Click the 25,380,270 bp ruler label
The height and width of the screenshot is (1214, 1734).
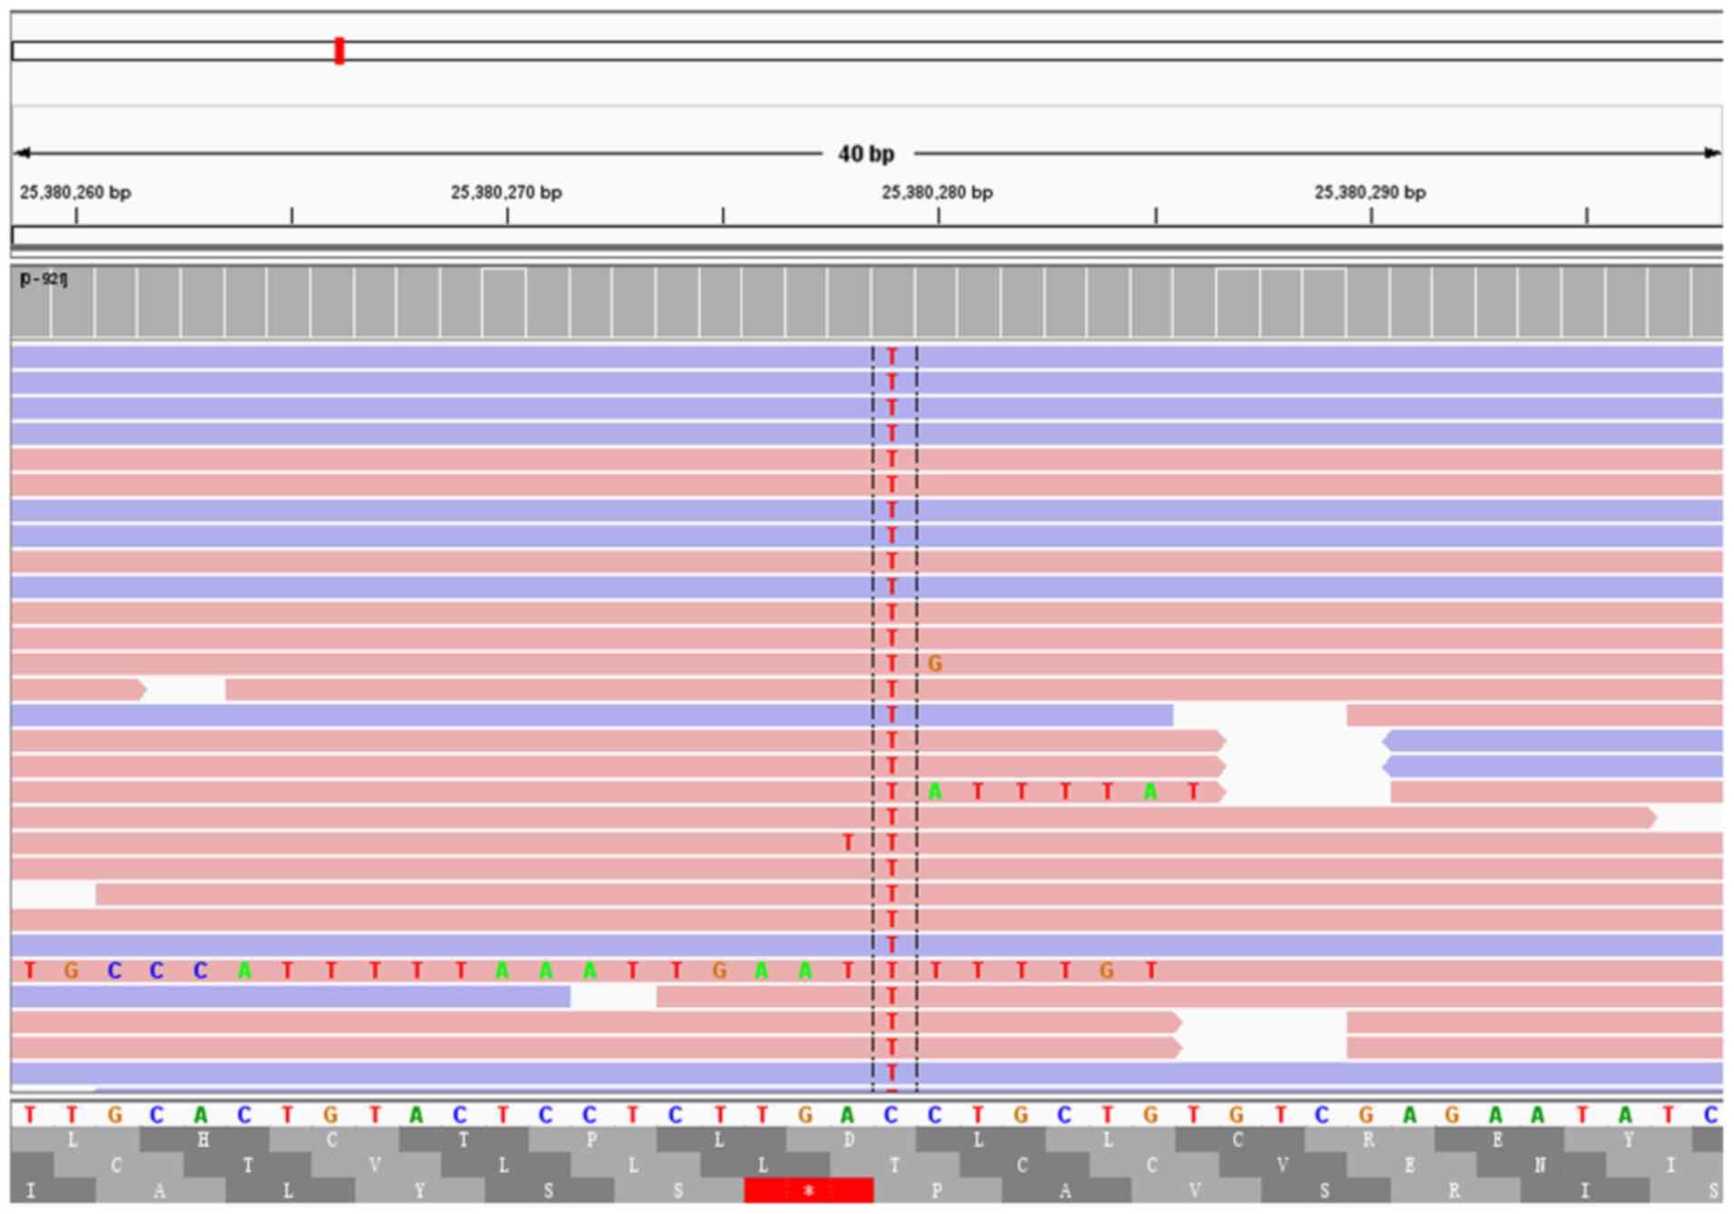[x=506, y=192]
